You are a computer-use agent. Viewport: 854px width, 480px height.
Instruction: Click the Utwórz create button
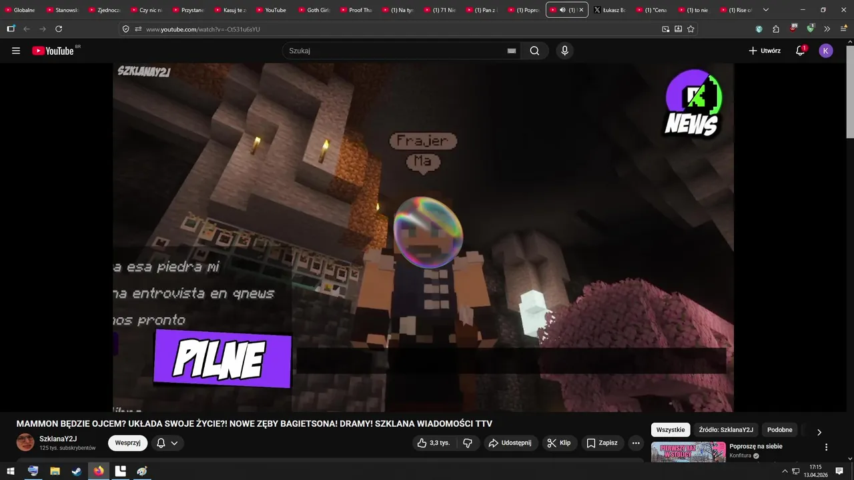(x=765, y=51)
